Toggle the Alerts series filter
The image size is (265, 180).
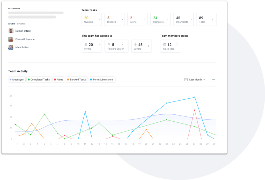click(x=59, y=80)
